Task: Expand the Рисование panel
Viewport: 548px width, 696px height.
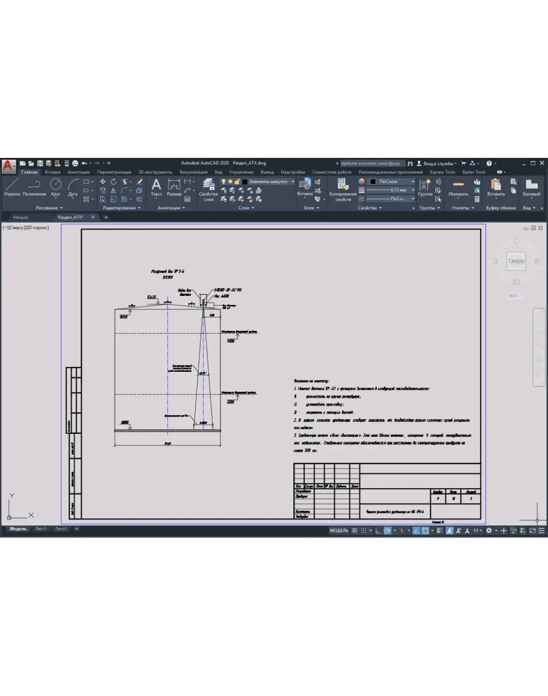Action: point(49,208)
